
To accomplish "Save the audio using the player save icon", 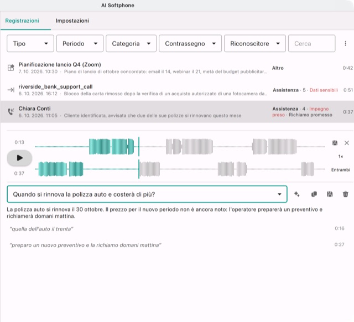I will (x=335, y=143).
